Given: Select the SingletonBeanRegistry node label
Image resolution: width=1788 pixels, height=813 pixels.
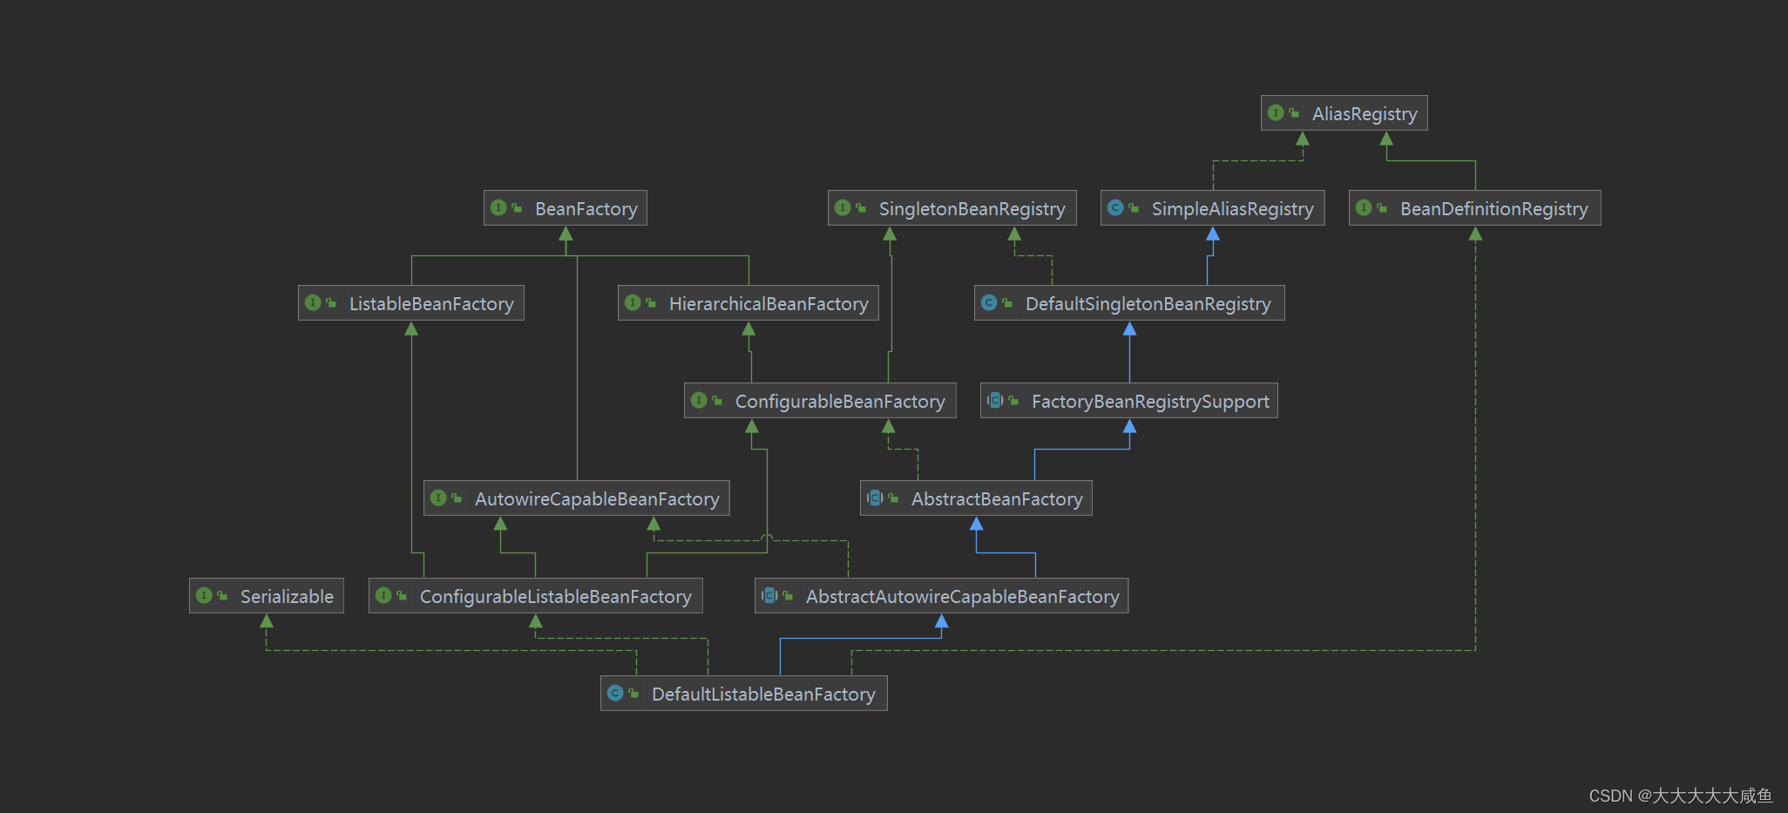Looking at the screenshot, I should tap(972, 208).
